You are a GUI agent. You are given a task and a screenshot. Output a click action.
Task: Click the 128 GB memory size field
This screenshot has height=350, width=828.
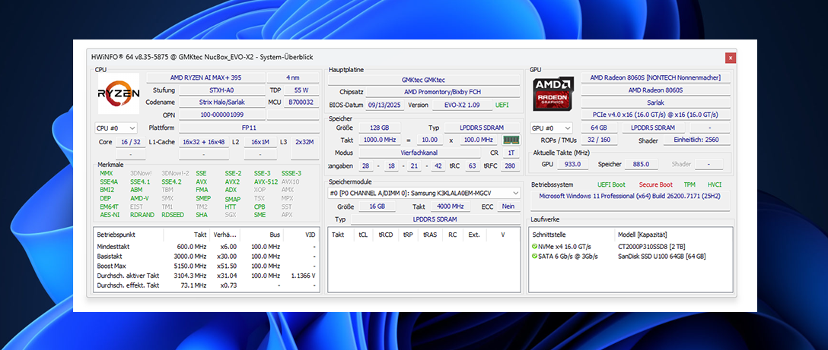380,128
